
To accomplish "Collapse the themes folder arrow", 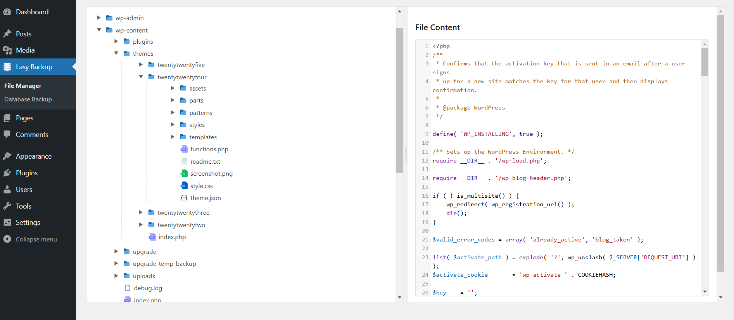I will click(x=116, y=53).
